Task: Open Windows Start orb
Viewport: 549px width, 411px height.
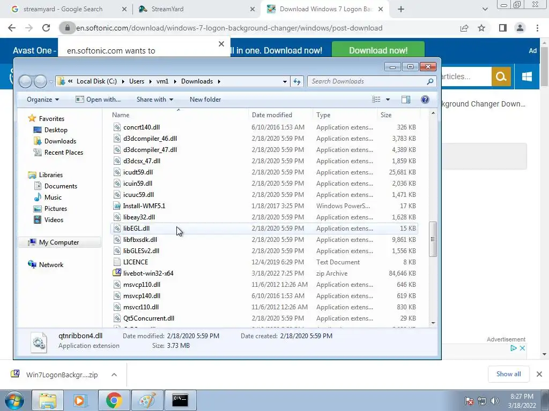Action: [14, 400]
